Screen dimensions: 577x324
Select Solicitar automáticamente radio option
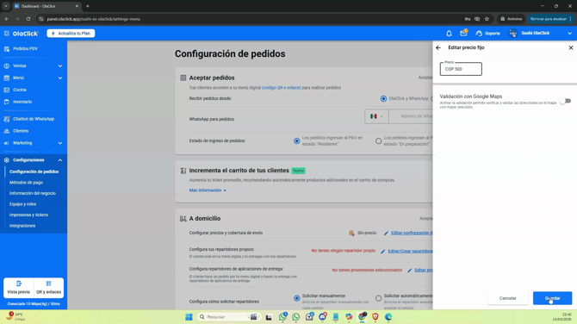(378, 298)
